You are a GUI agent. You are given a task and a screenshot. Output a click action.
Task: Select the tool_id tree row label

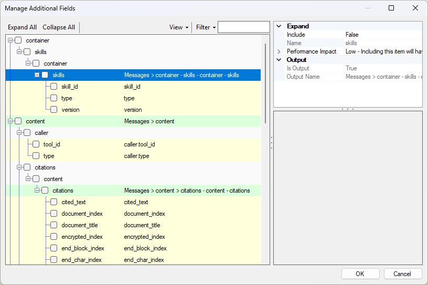[51, 144]
